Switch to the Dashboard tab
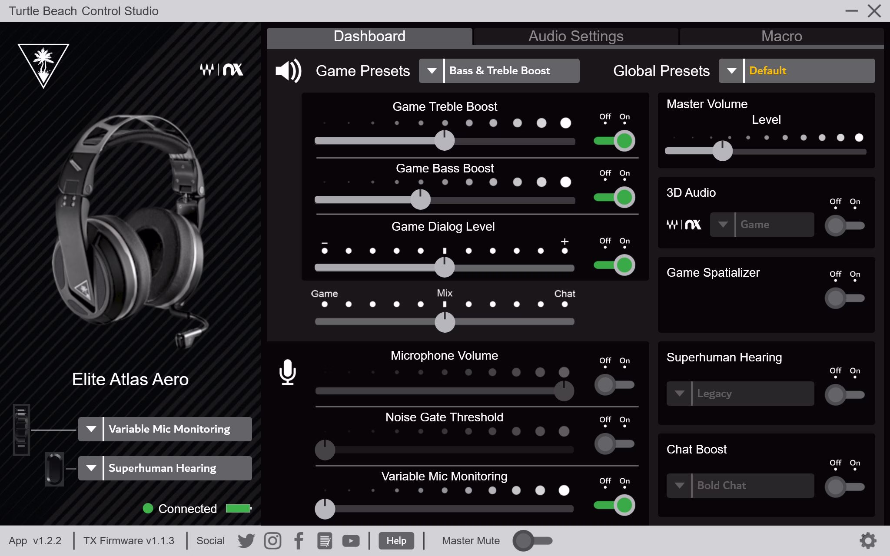 [x=369, y=36]
